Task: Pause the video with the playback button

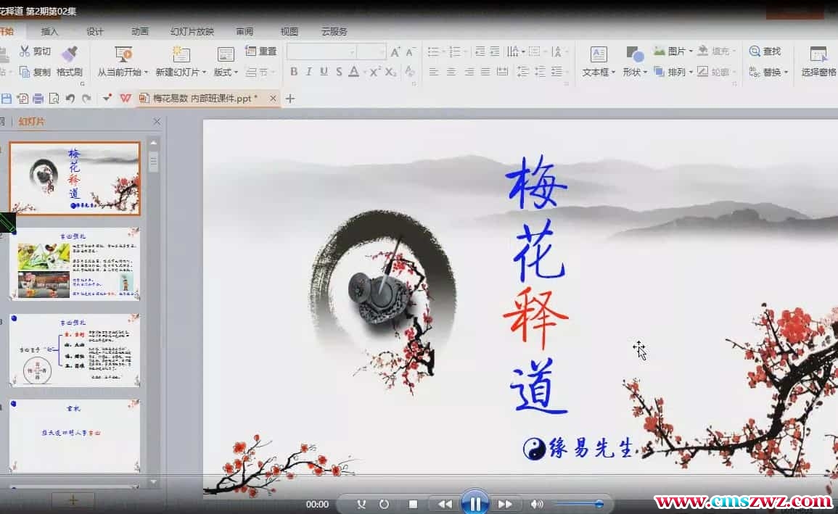Action: tap(475, 503)
